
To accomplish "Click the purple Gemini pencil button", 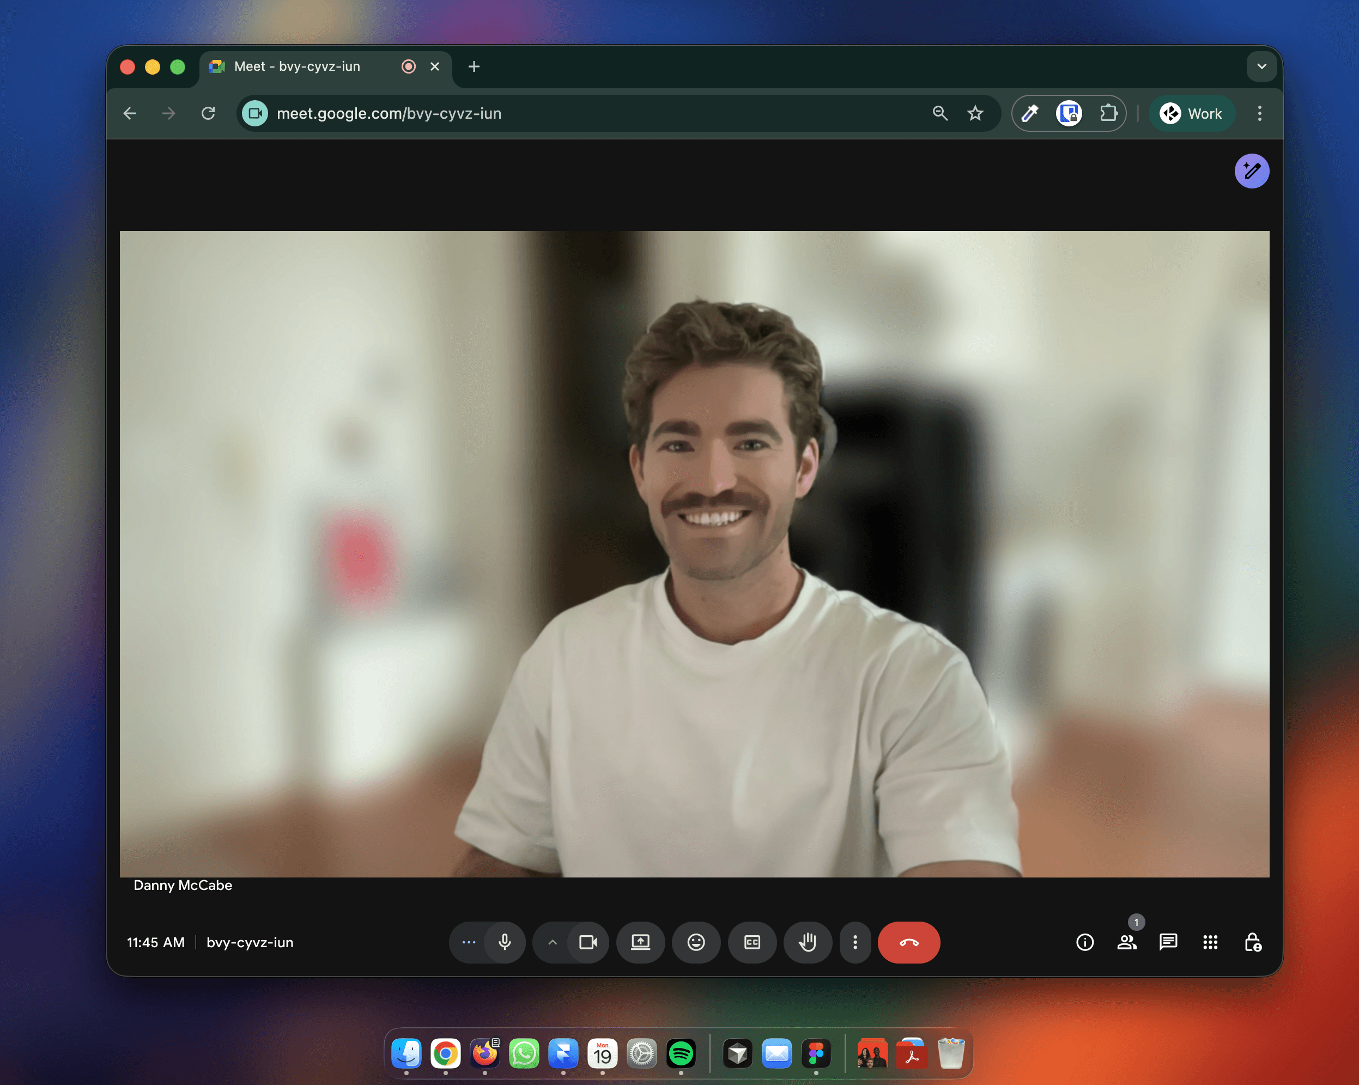I will click(1251, 170).
